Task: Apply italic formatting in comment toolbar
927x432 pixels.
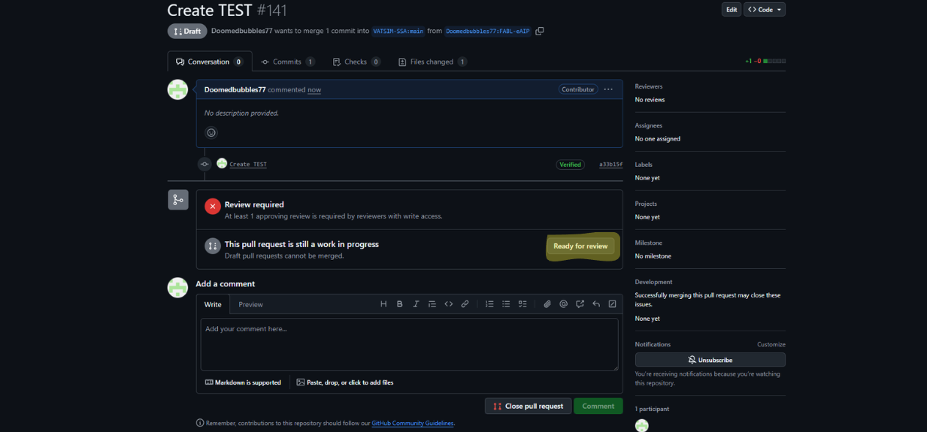Action: [416, 304]
